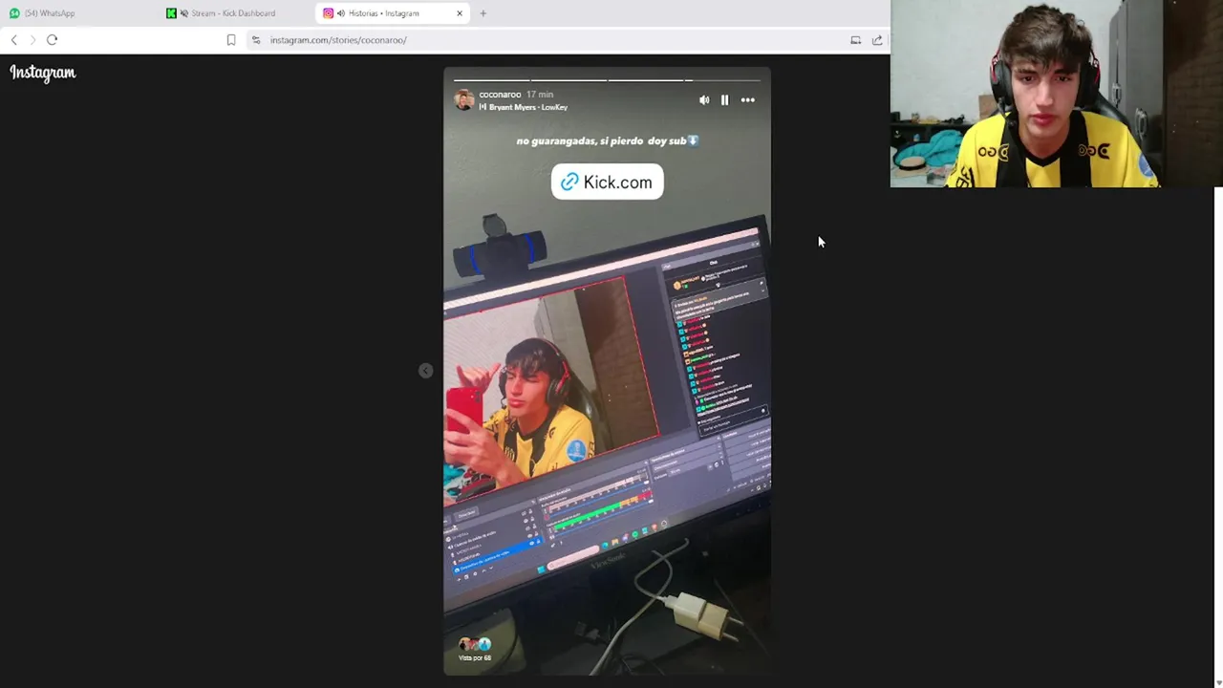This screenshot has height=688, width=1223.
Task: Select the story caption text 'no guarangadas, si pierdo doy sub'
Action: (608, 141)
